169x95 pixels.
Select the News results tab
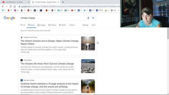pyautogui.click(x=31, y=25)
